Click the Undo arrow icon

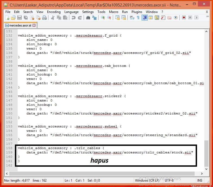coord(74,18)
